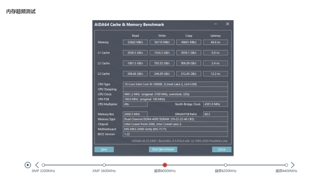
Task: Click North Bridge Clock 4301.0 MHz field
Action: coord(215,104)
